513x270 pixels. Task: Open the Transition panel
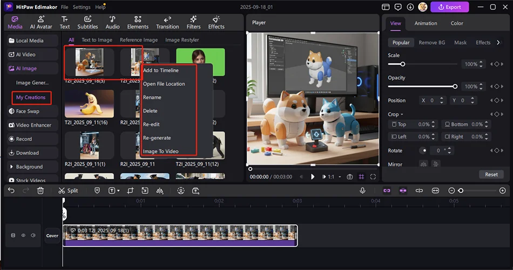point(167,22)
